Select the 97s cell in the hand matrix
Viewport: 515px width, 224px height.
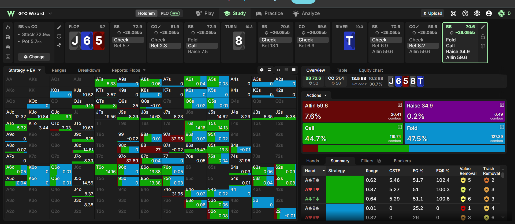[x=173, y=136]
